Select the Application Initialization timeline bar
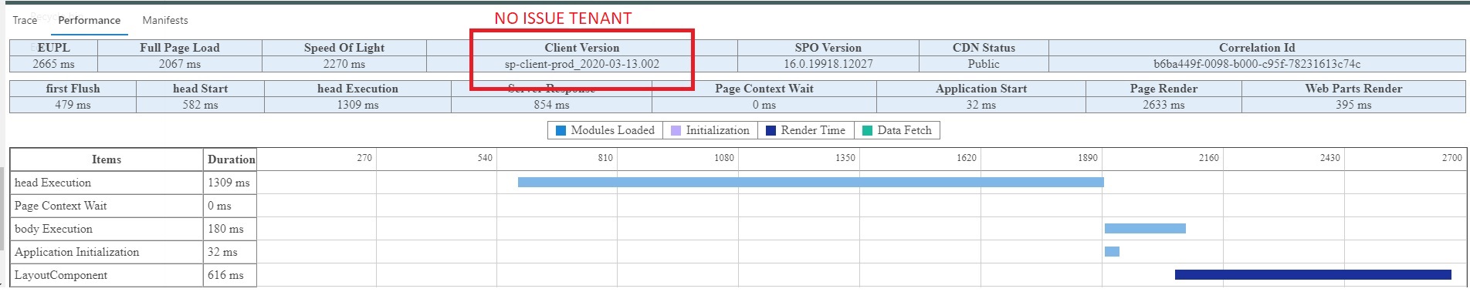The image size is (1470, 302). (x=1112, y=252)
